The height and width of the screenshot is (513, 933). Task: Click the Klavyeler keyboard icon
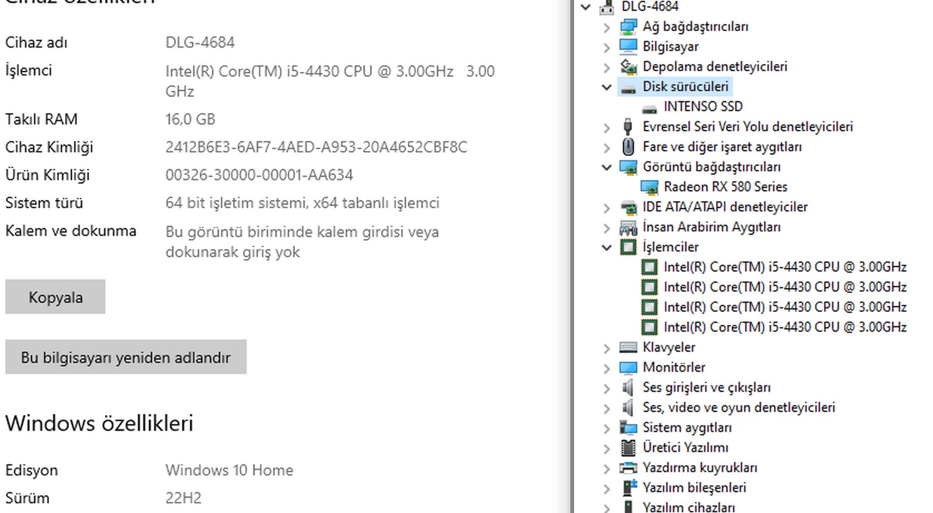628,347
